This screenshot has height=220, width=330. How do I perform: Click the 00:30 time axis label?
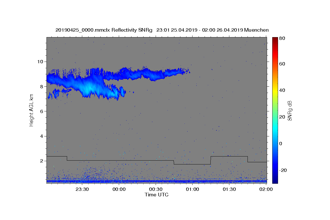[156, 189]
